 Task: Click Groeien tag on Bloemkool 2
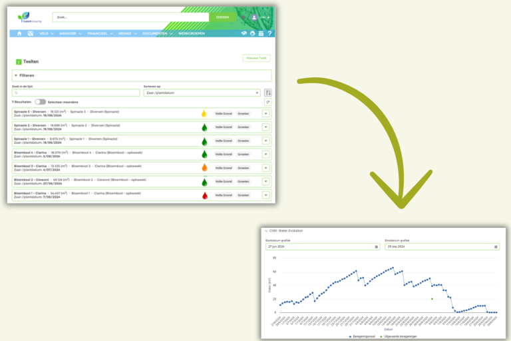click(x=244, y=181)
